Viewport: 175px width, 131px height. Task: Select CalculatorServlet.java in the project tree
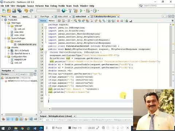coord(27,44)
